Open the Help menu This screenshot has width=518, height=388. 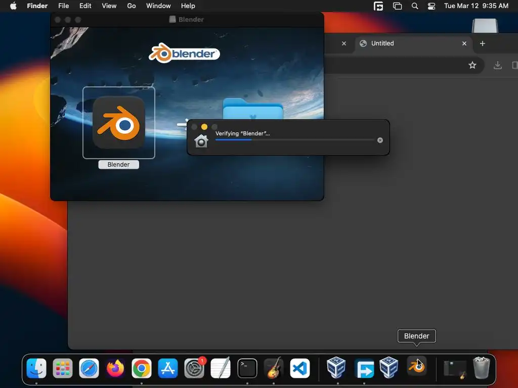pyautogui.click(x=188, y=6)
